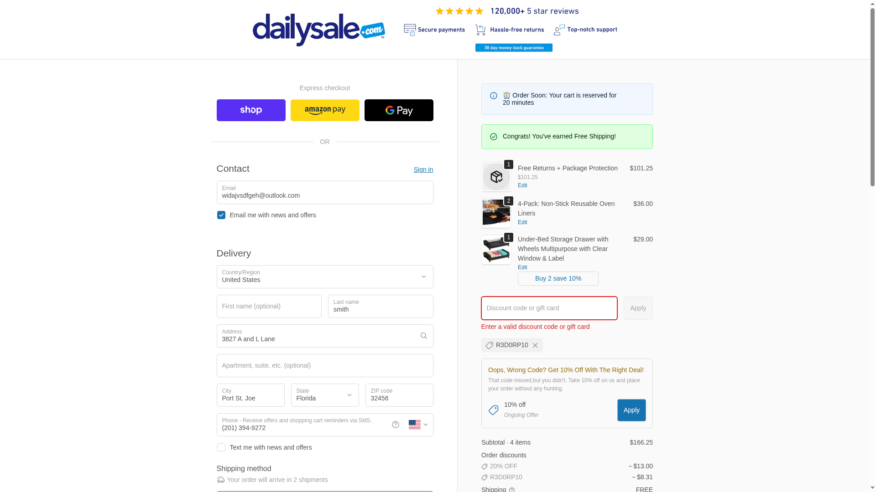The height and width of the screenshot is (492, 876).
Task: Pay with Shop Pay express button
Action: click(x=251, y=110)
